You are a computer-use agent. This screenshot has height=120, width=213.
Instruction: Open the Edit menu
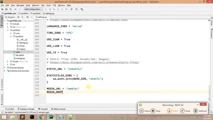(7, 5)
